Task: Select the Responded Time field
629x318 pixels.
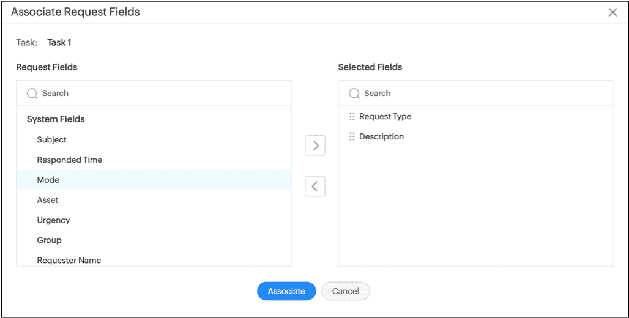Action: [70, 160]
